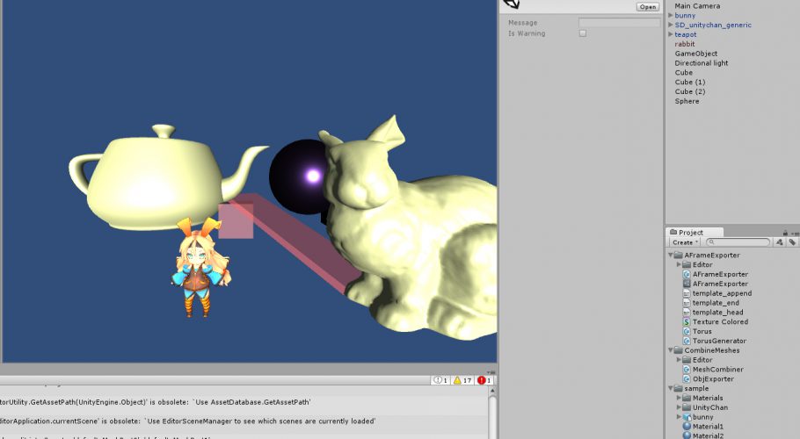Select Cube in the Hierarchy
The width and height of the screenshot is (800, 439).
(x=684, y=72)
